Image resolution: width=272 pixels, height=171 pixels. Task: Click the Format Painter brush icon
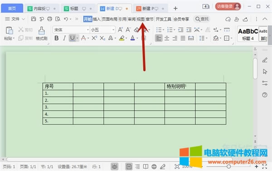(x=41, y=30)
